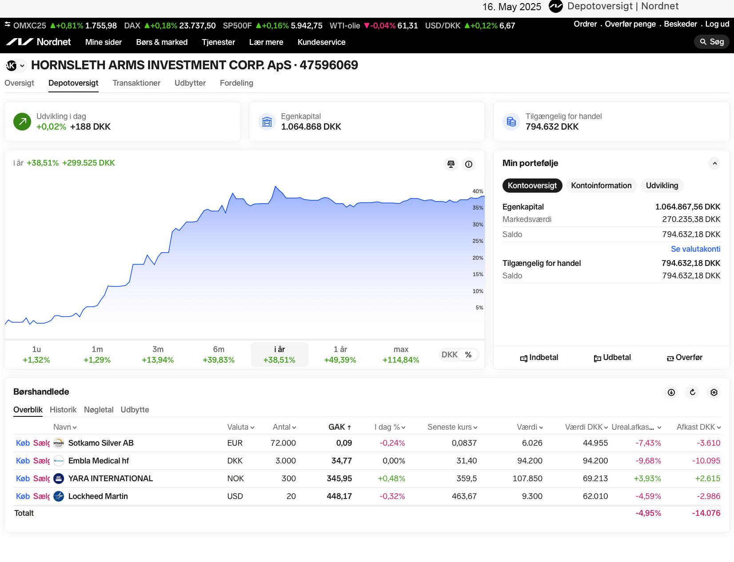
Task: Click the Overfør penge top link
Action: click(x=630, y=24)
